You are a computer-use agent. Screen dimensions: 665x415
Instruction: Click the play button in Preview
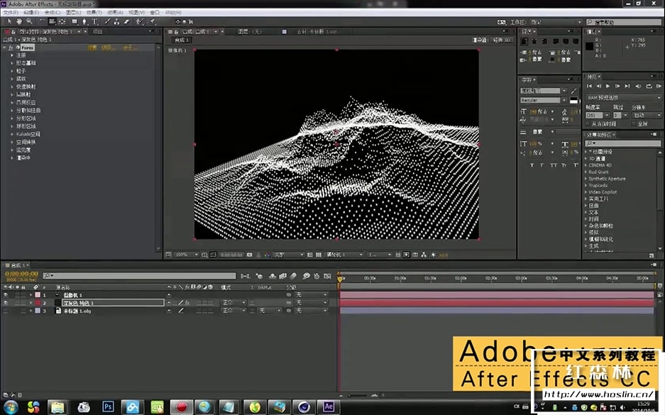tap(608, 86)
